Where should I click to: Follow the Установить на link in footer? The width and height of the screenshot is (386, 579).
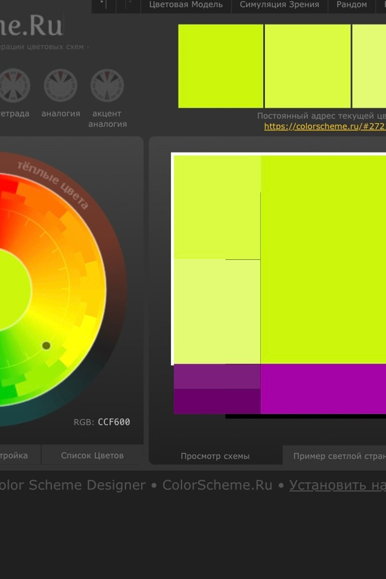point(337,485)
